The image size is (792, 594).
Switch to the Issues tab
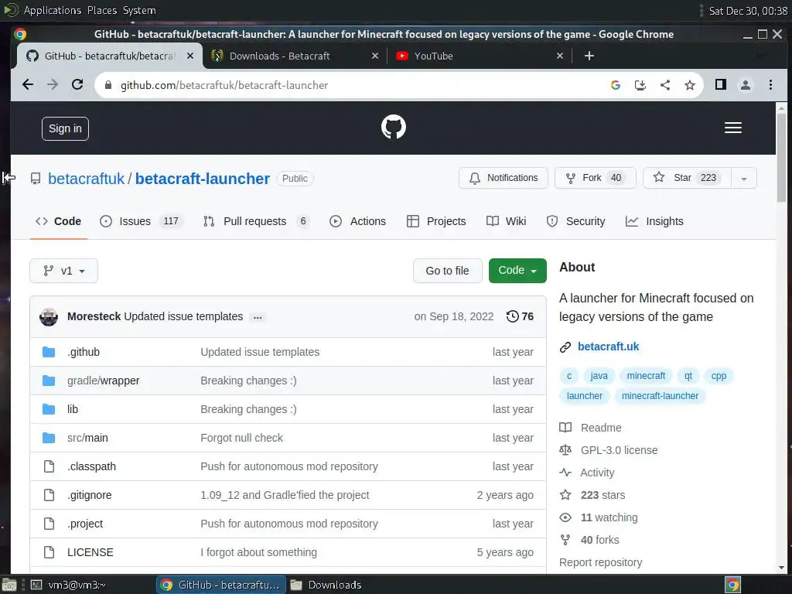[x=142, y=221]
